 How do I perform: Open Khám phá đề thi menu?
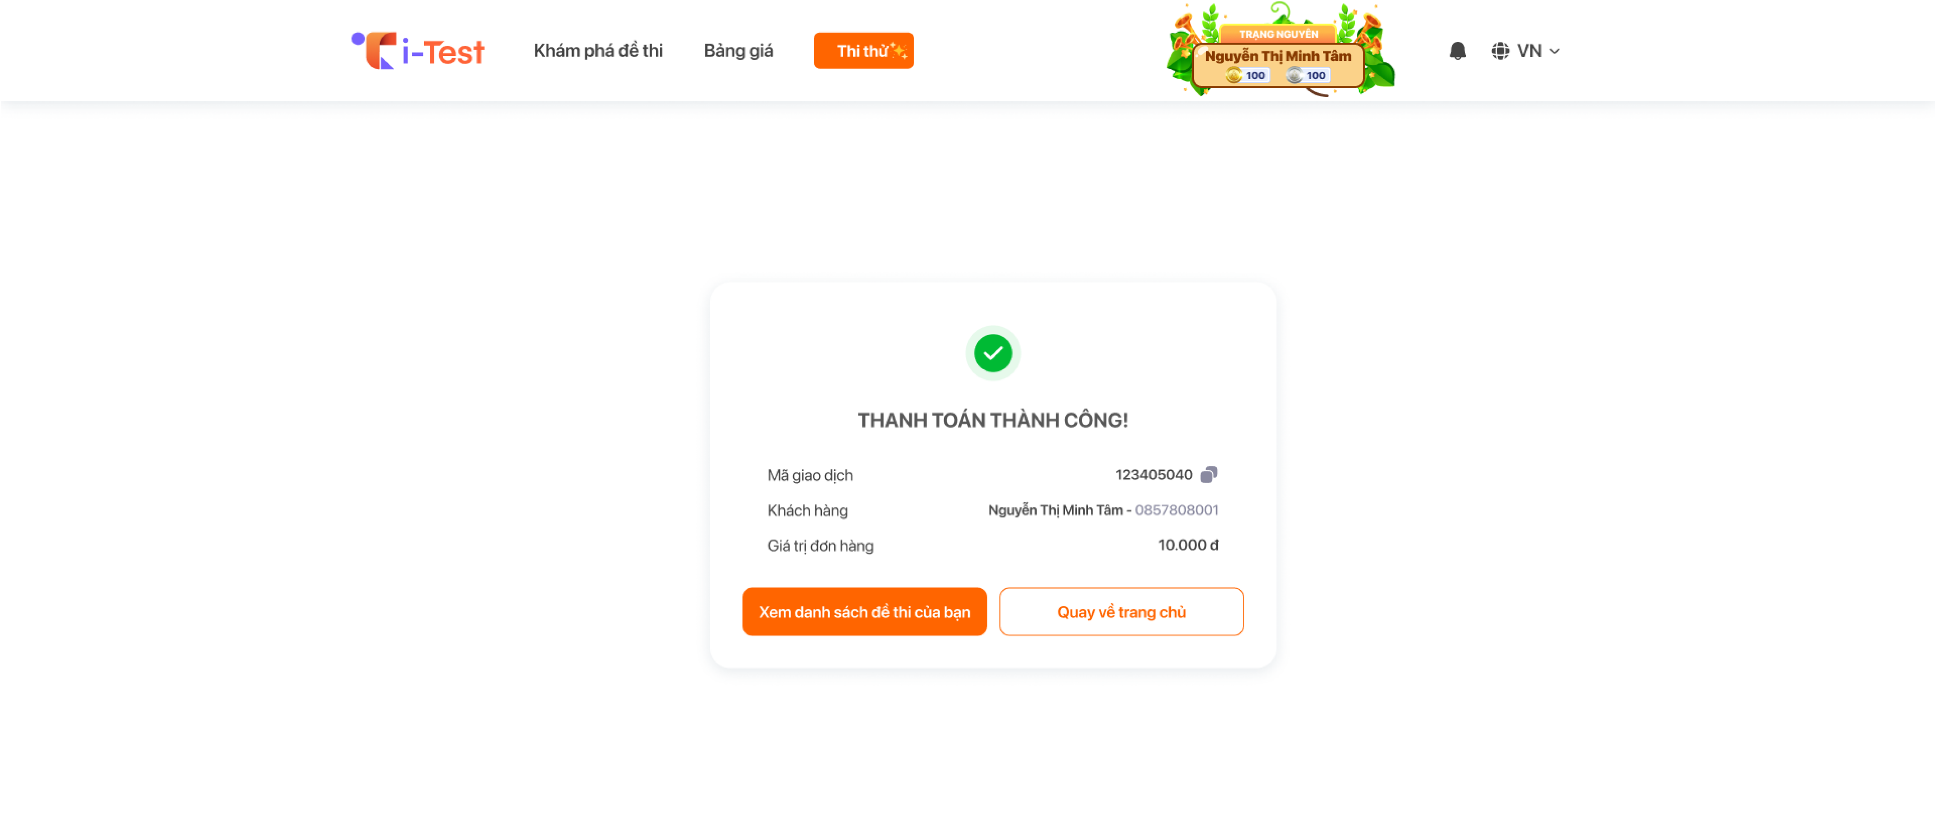(x=598, y=50)
